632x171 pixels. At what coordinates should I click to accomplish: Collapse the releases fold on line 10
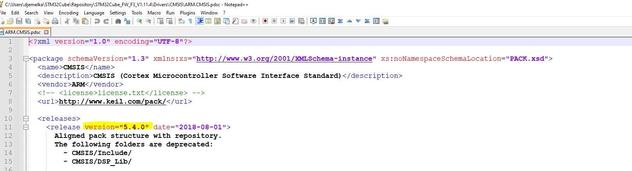point(26,118)
